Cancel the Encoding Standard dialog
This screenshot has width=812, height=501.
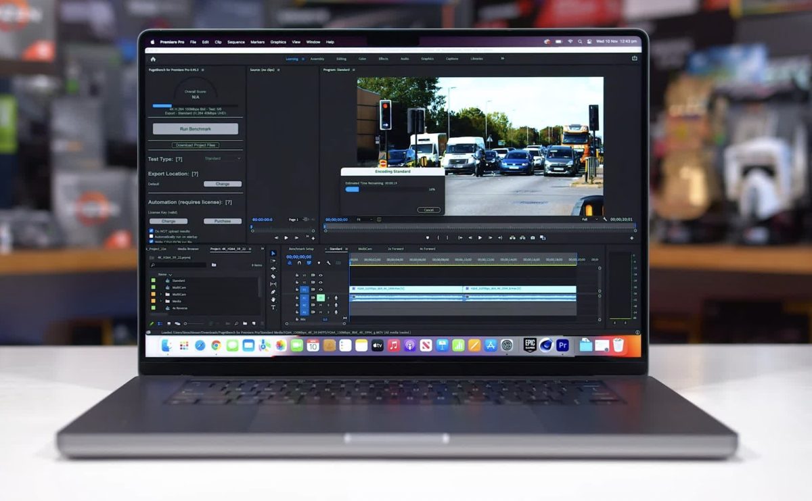coord(428,210)
